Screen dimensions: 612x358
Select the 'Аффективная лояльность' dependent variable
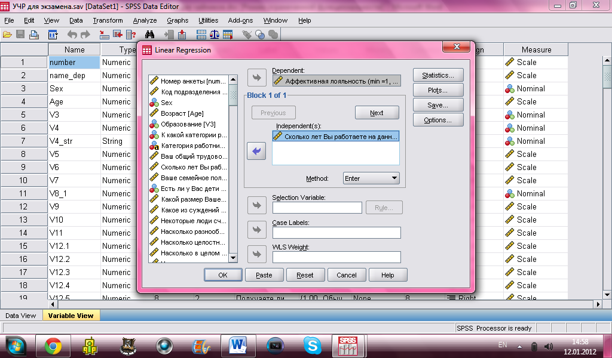336,81
